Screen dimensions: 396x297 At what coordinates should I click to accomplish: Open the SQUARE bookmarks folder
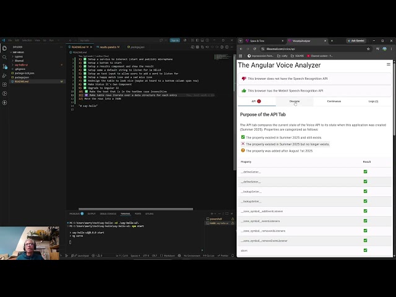297,56
